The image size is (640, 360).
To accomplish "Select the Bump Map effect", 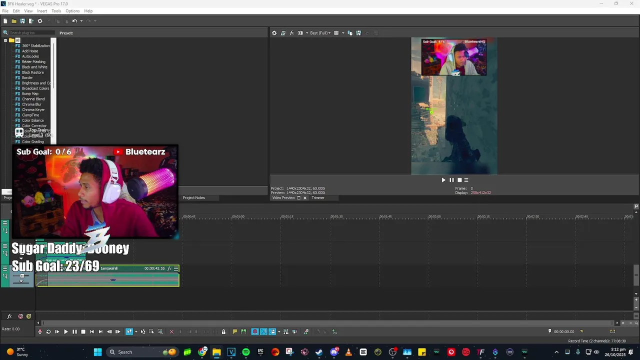I will coord(30,93).
